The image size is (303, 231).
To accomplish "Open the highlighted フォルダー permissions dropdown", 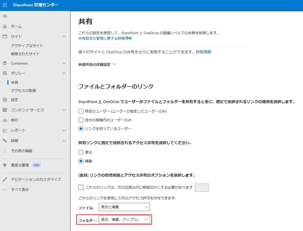I will (125, 219).
